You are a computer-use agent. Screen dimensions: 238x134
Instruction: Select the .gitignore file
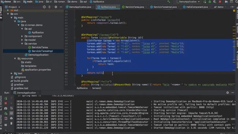coord(18,77)
